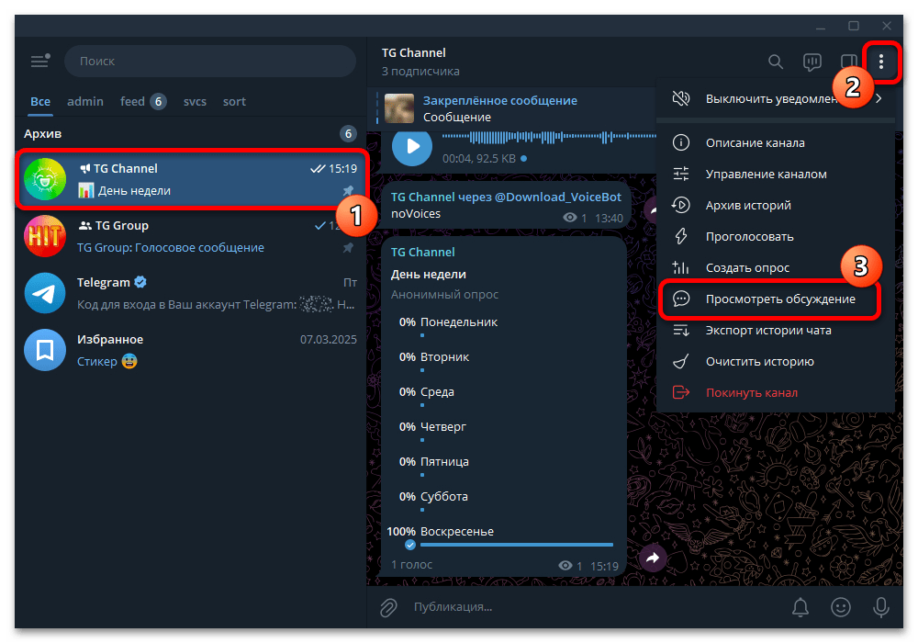918x643 pixels.
Task: Click the speech bubble discussion icon
Action: tap(681, 299)
